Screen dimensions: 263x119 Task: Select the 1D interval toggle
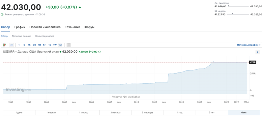pyautogui.click(x=50, y=45)
